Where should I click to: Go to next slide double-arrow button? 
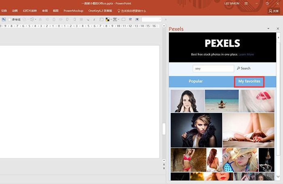point(164,168)
